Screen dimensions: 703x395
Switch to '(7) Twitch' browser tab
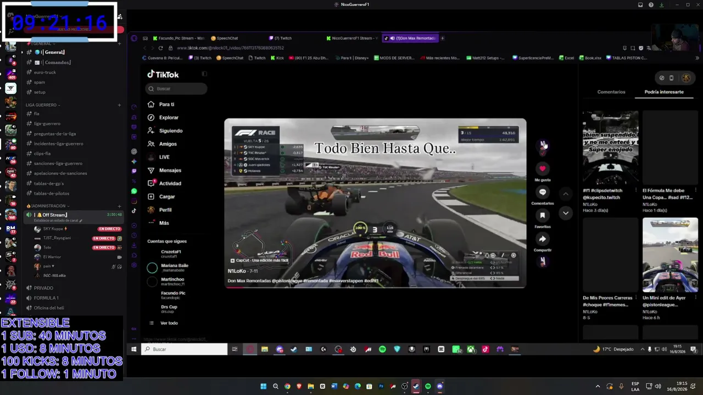[281, 38]
